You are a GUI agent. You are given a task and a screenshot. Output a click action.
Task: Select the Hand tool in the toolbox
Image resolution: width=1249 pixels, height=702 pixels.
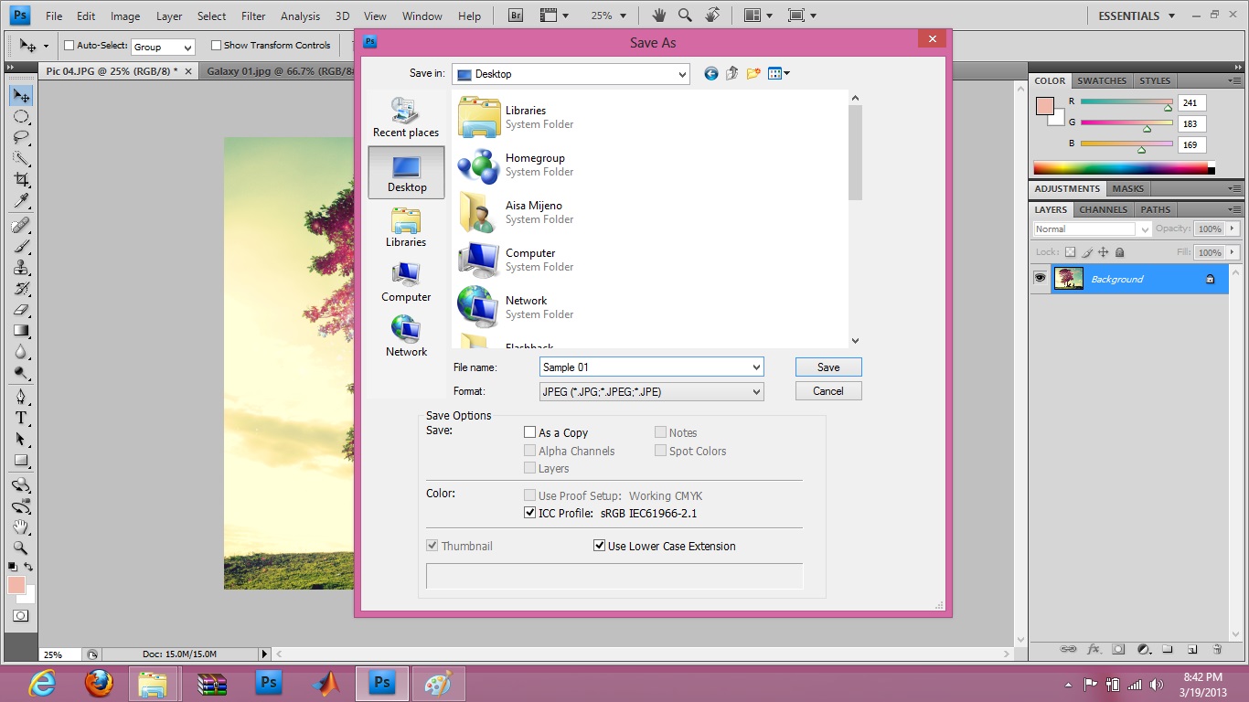coord(21,526)
